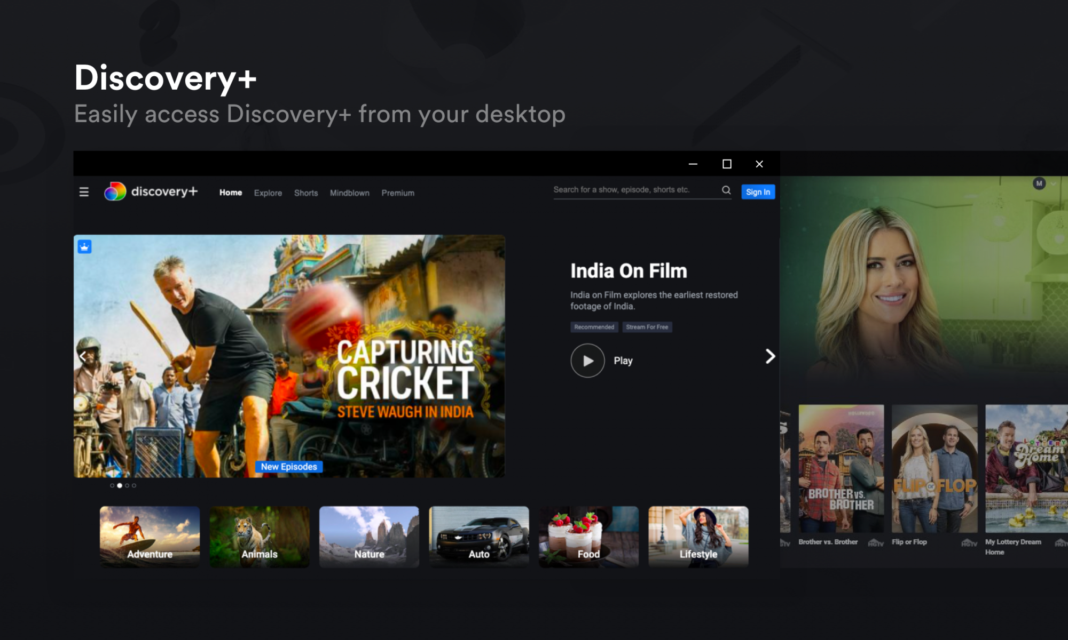
Task: Click the Flip or Flop title text
Action: (x=909, y=542)
